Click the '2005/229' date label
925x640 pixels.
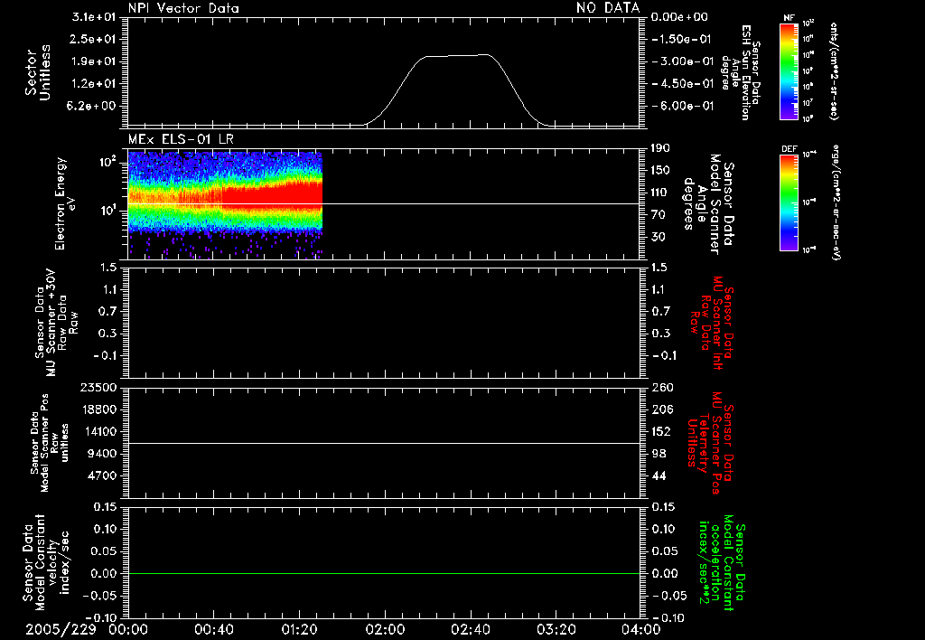(x=61, y=629)
